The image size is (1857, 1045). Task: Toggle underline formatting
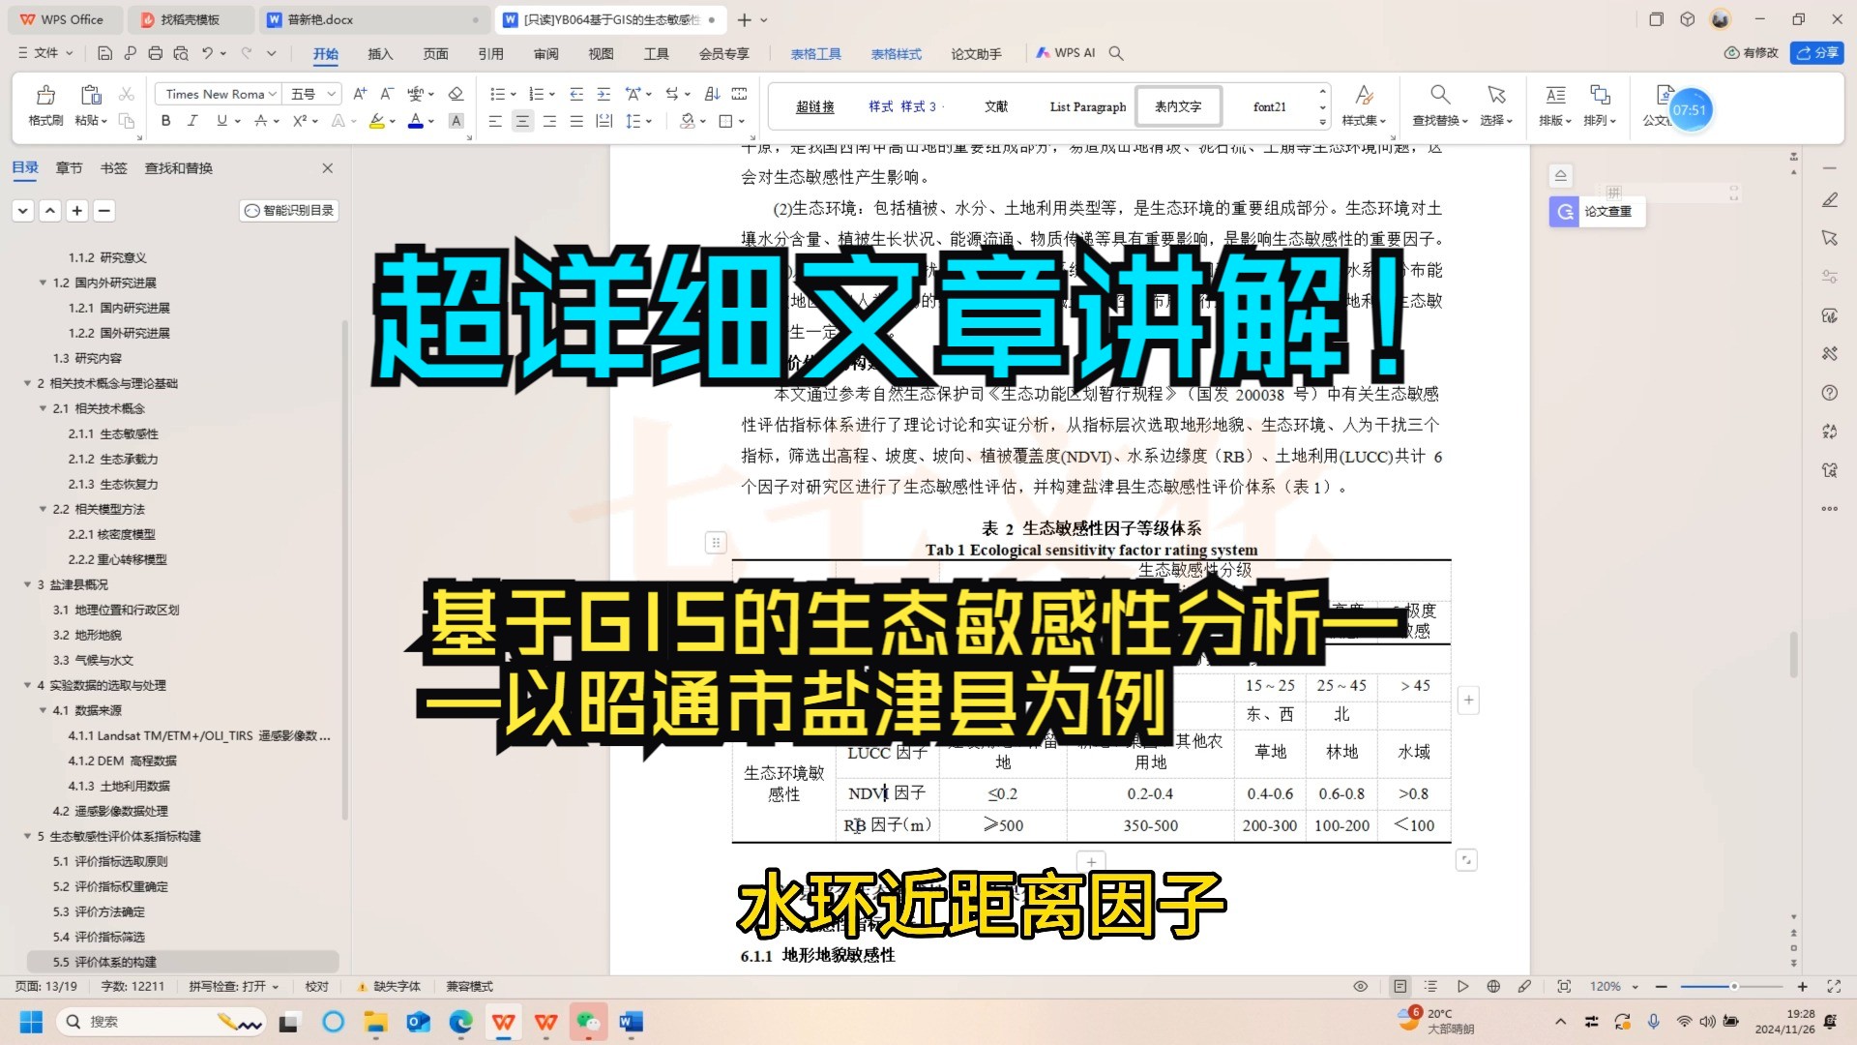(x=221, y=121)
